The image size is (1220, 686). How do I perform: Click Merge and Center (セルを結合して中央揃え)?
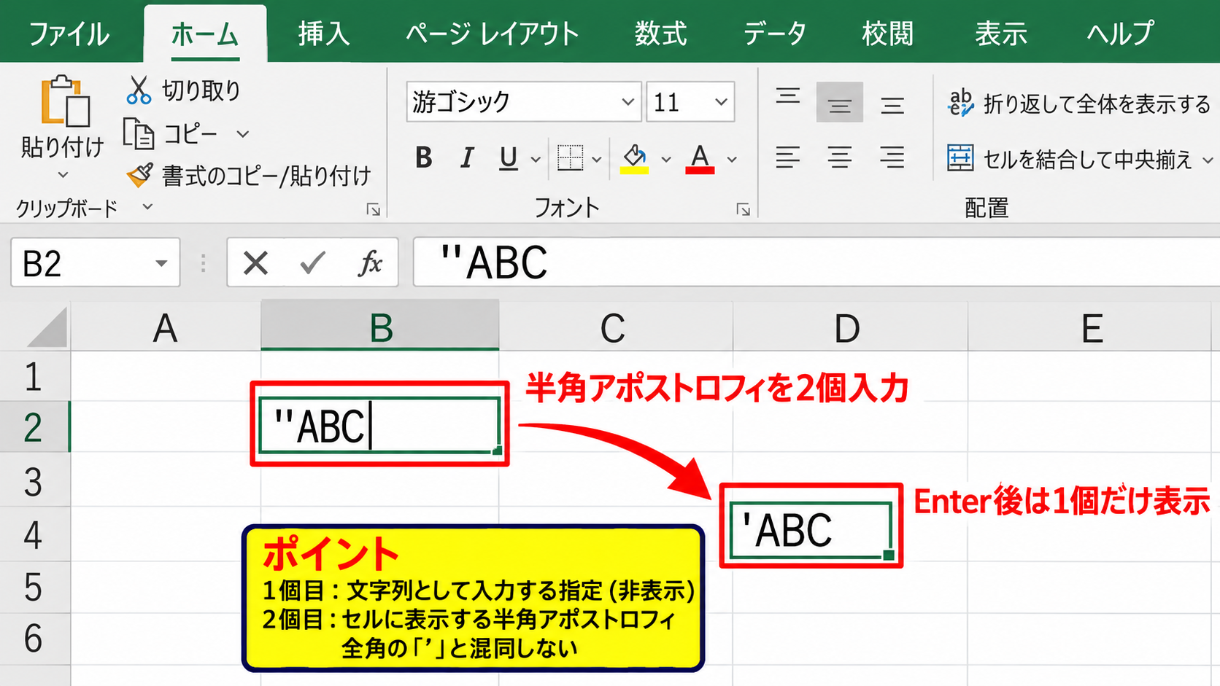[x=1070, y=159]
